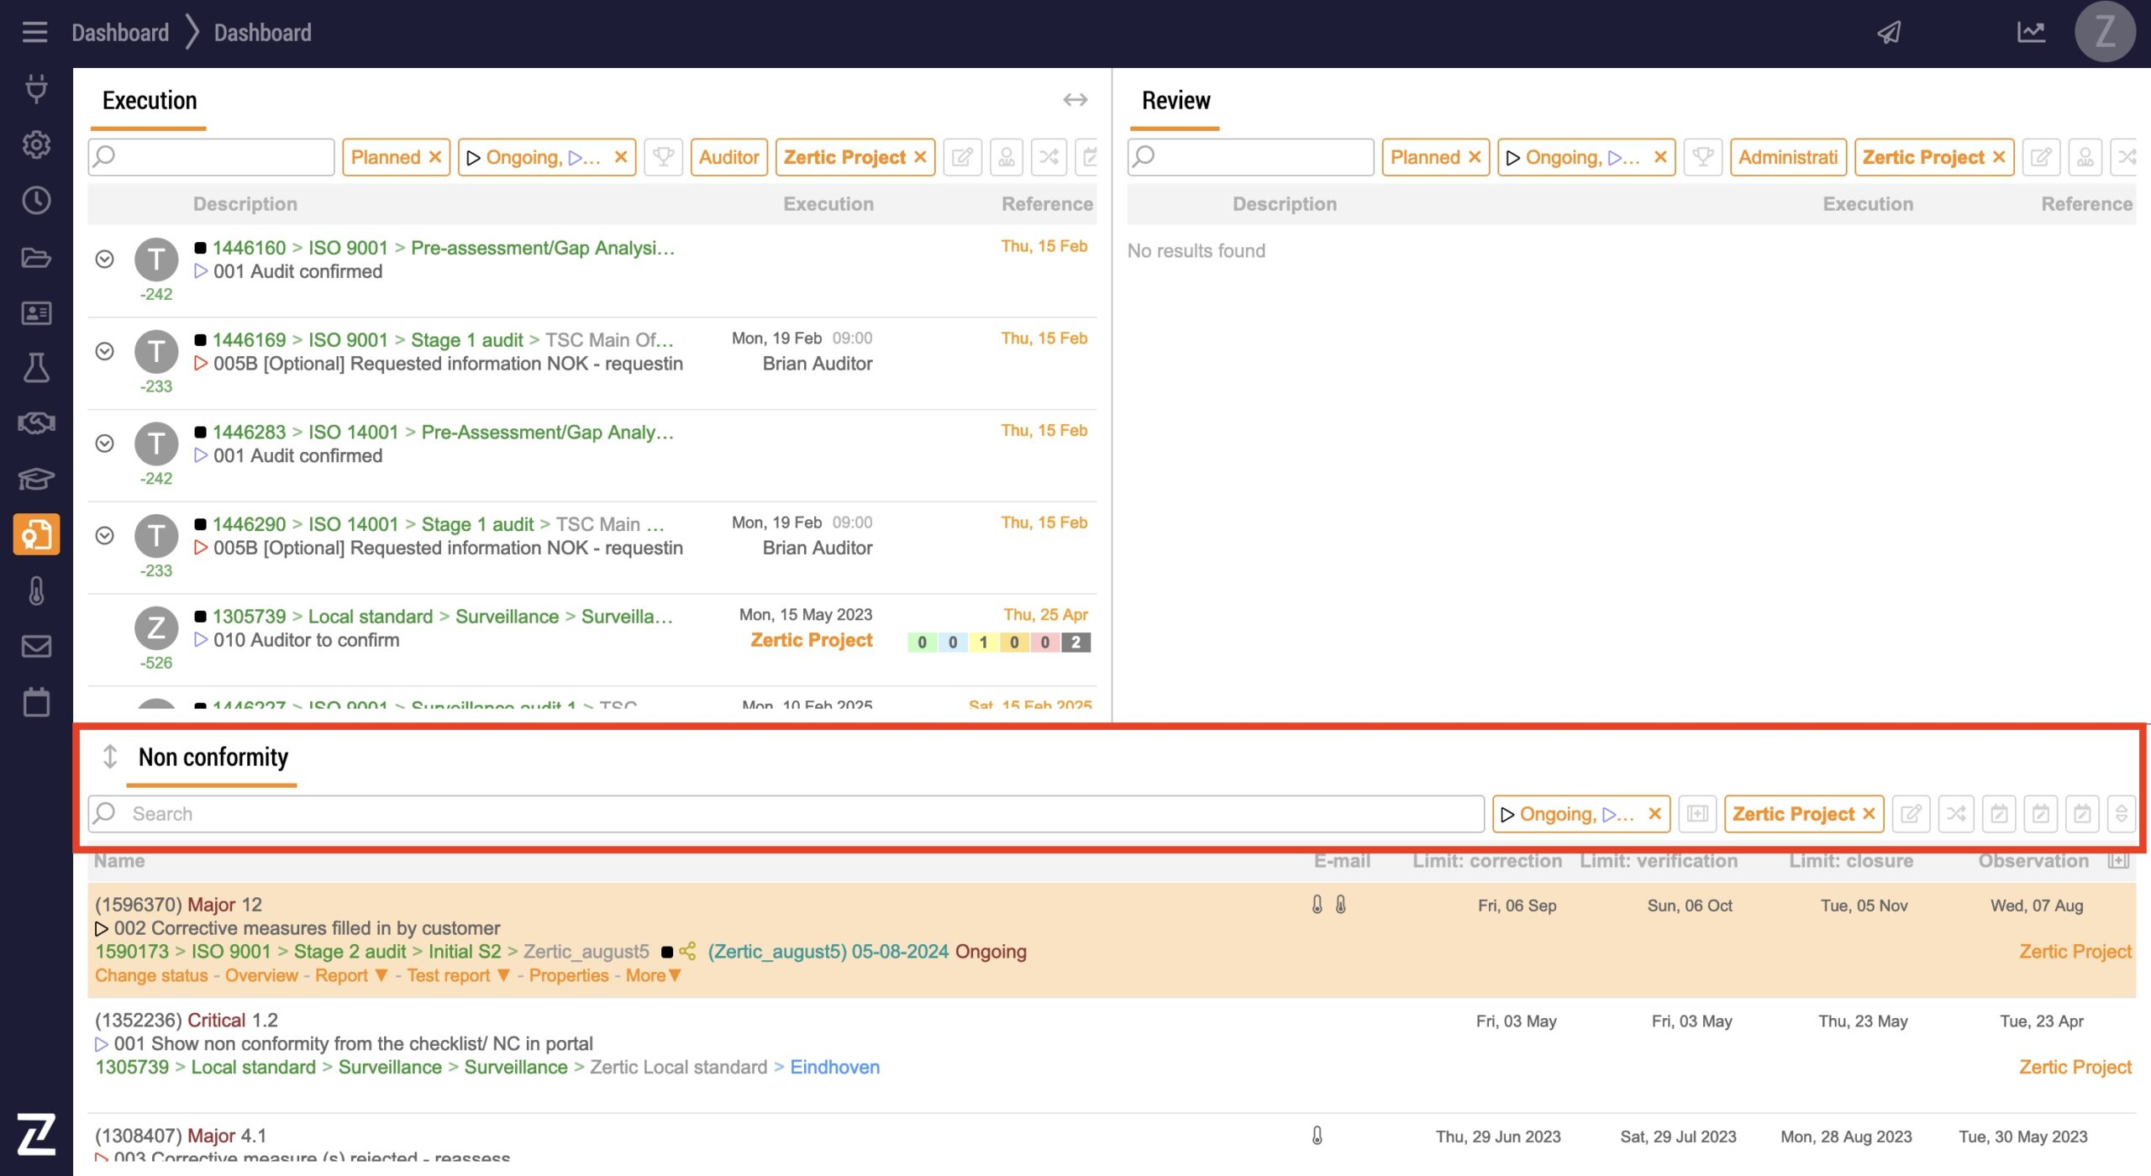Expand the row chevron for audit 1446160
The width and height of the screenshot is (2151, 1176).
click(104, 260)
